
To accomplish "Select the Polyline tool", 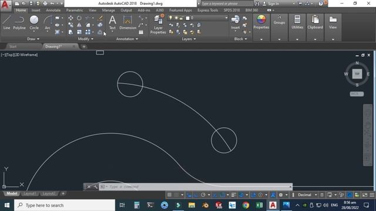I will [19, 22].
